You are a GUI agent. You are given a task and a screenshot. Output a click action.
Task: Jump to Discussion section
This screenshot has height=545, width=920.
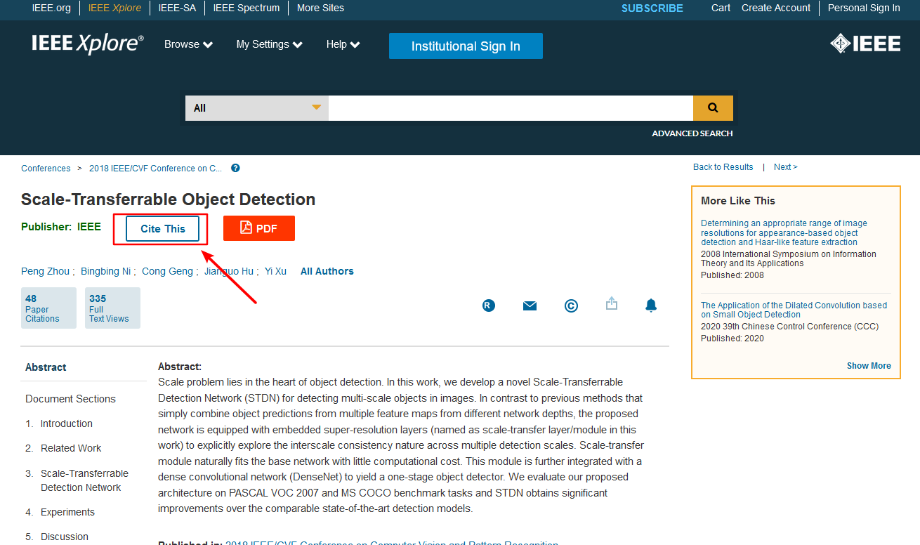pyautogui.click(x=64, y=537)
